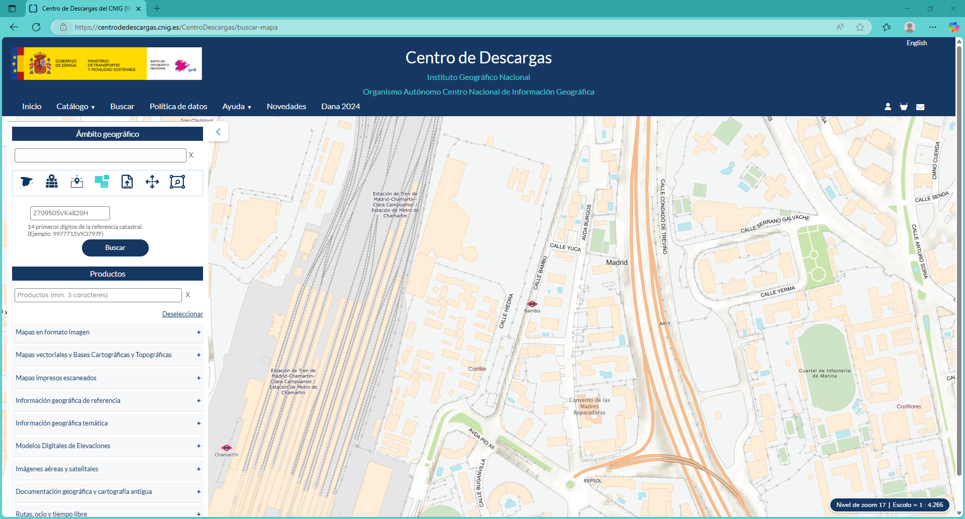The width and height of the screenshot is (965, 519).
Task: Expand Mapas en formato imagen section
Action: [199, 332]
